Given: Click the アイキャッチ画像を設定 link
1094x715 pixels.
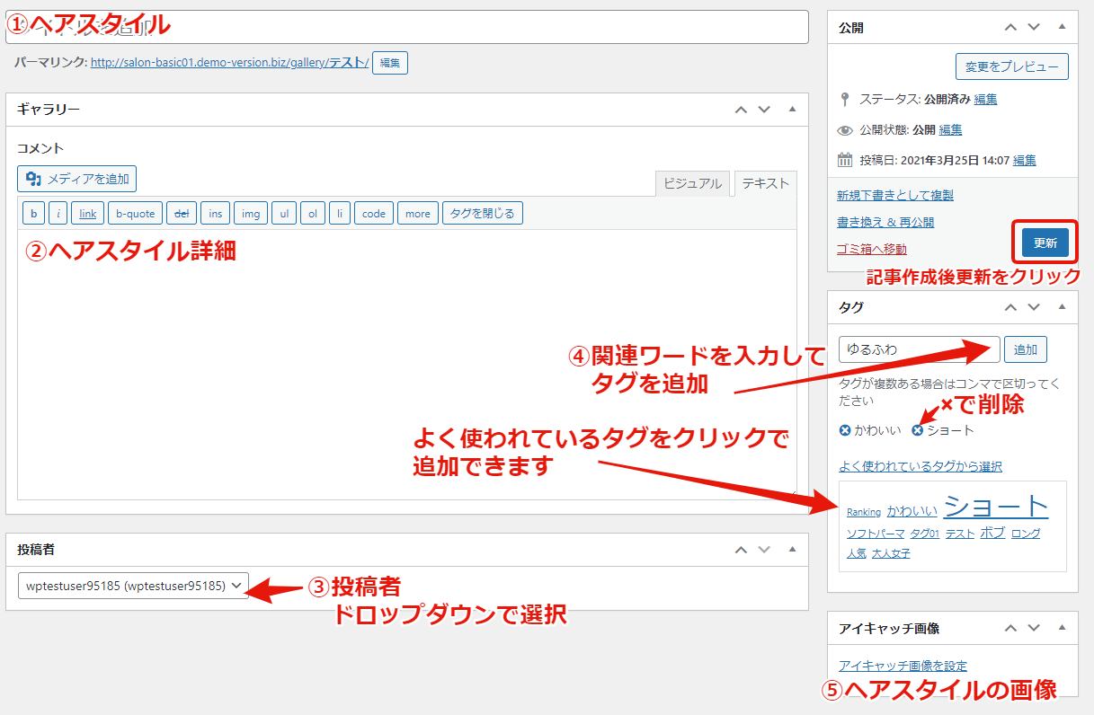Looking at the screenshot, I should pos(903,666).
